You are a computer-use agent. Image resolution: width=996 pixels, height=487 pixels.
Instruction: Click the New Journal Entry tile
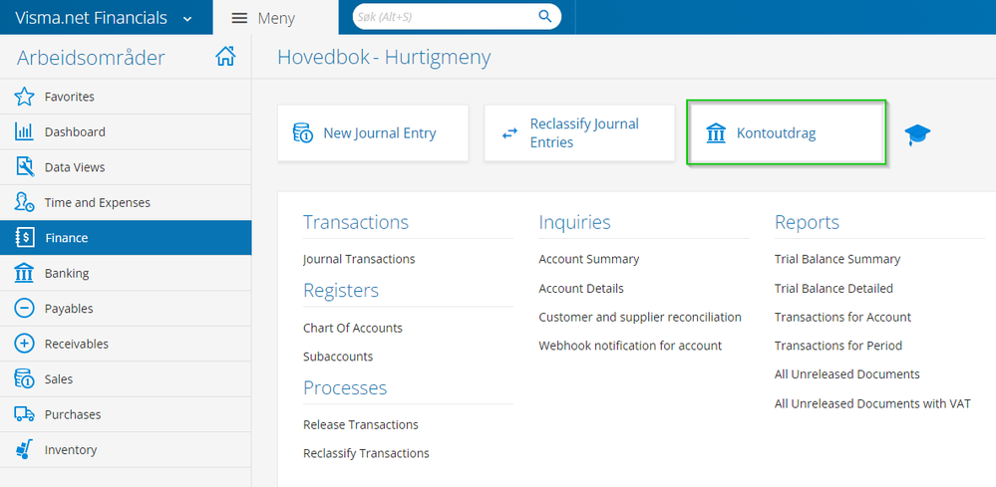(373, 133)
